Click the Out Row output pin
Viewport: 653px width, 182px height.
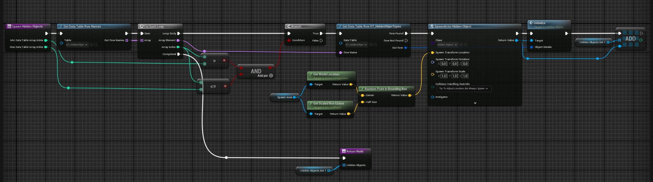coord(406,48)
